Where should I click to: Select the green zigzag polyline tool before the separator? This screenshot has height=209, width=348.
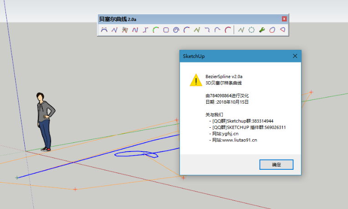pyautogui.click(x=197, y=30)
